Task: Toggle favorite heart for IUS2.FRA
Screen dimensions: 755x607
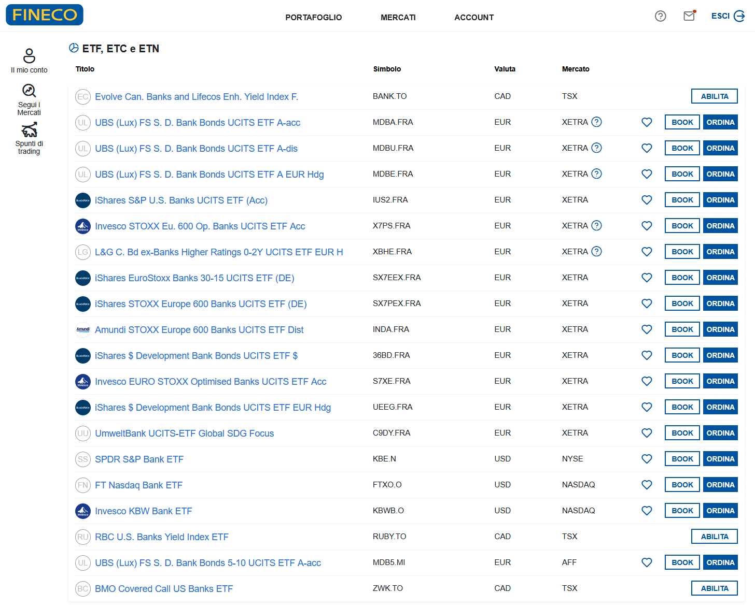Action: pos(647,200)
